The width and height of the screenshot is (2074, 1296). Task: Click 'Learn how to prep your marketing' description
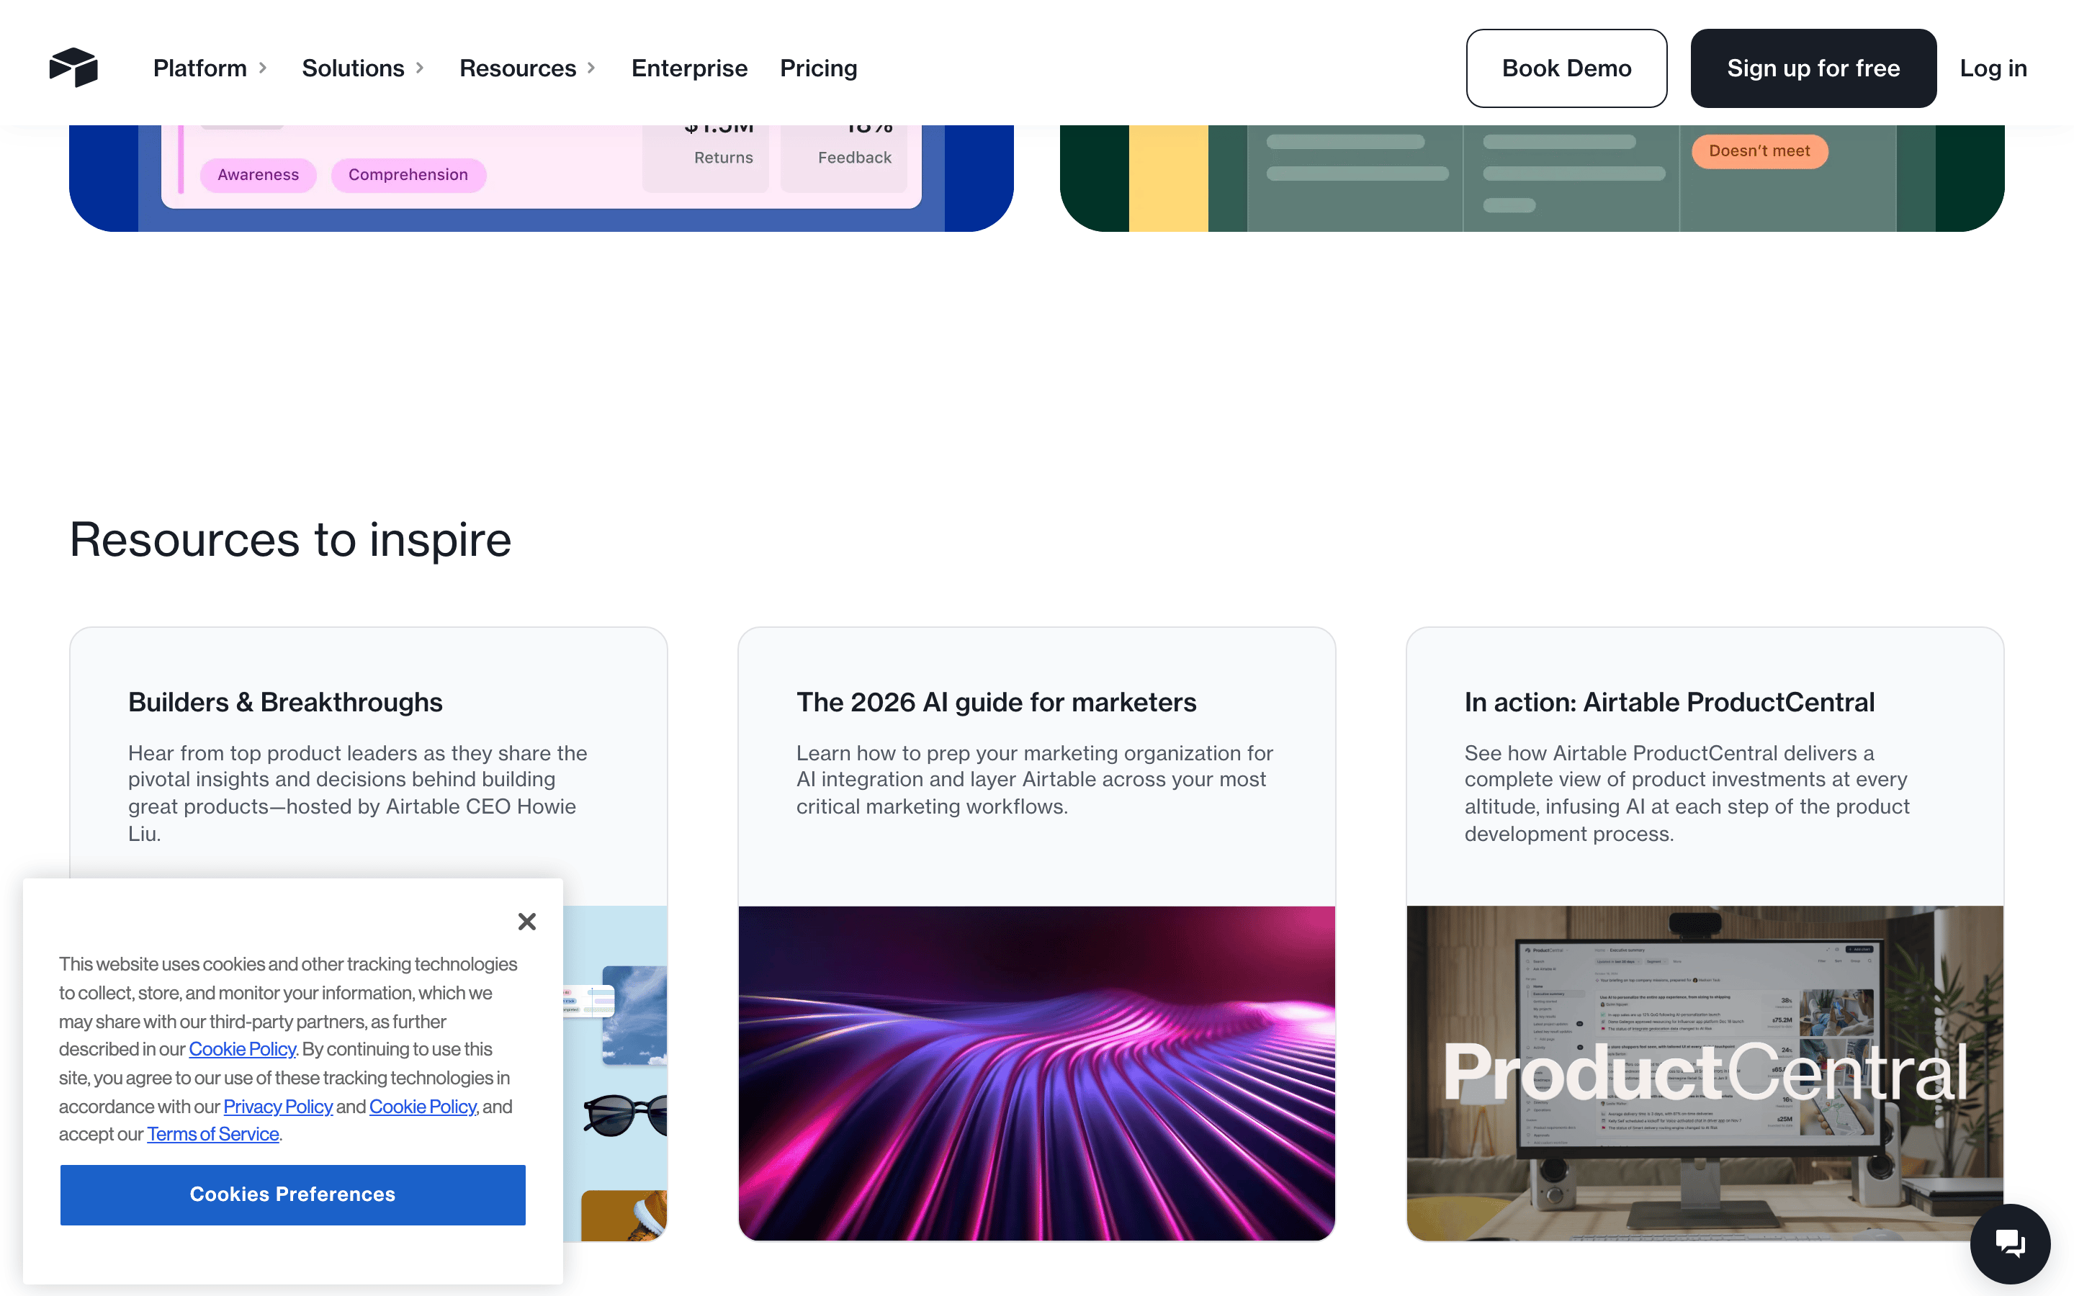point(1034,779)
